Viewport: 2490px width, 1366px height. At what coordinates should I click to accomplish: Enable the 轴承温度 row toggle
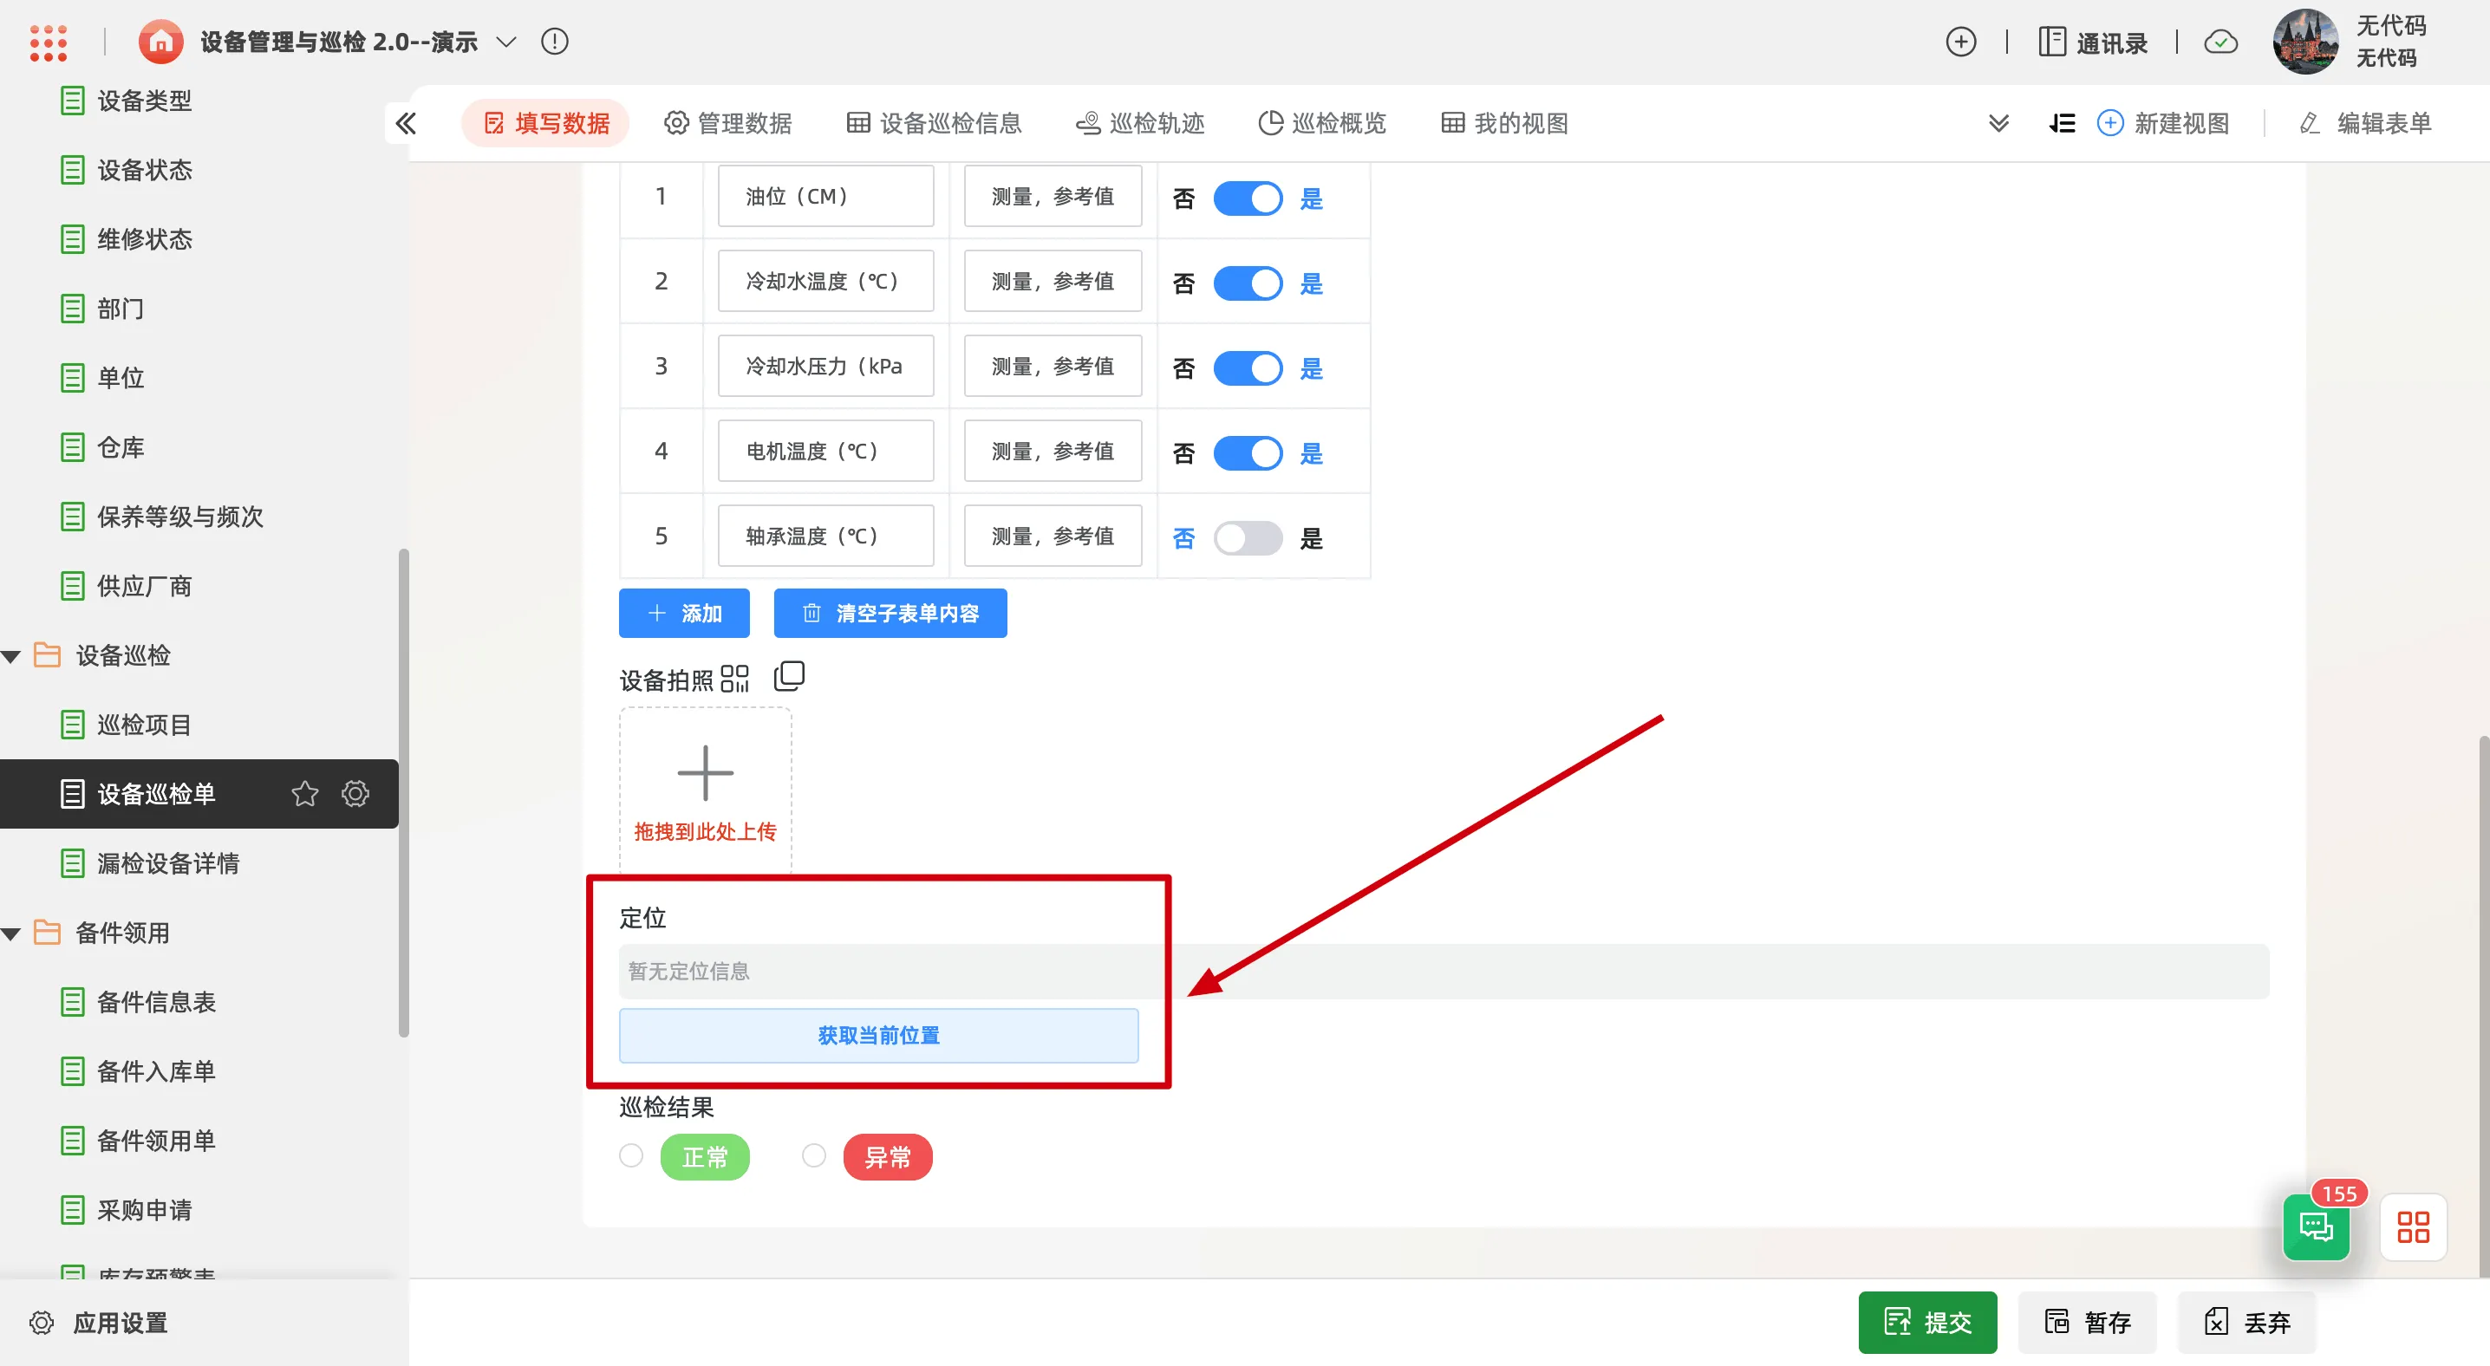point(1247,537)
